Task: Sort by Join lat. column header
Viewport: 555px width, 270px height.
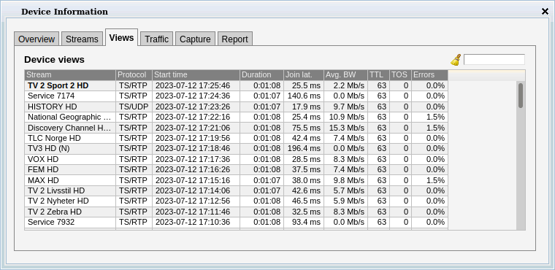Action: [304, 75]
